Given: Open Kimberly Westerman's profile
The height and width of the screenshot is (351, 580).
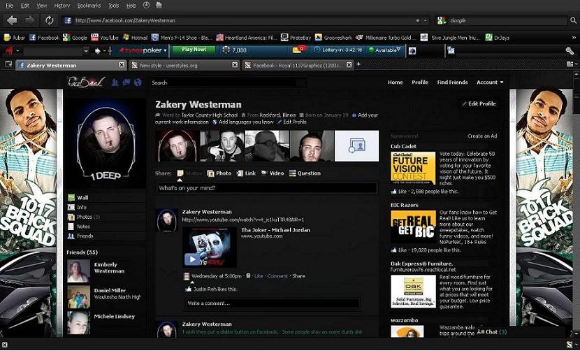Looking at the screenshot, I should coord(109,268).
